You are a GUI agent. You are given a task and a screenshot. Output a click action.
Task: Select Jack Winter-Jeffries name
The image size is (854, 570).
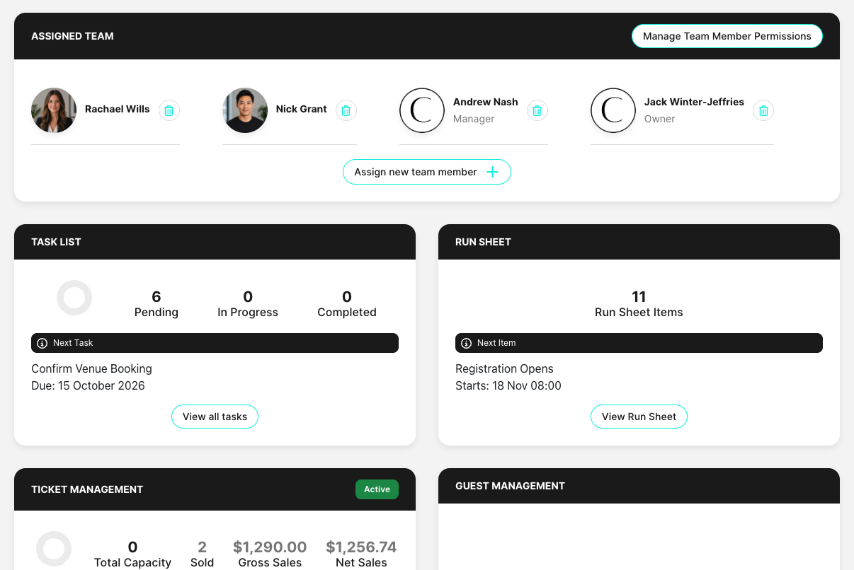point(694,102)
